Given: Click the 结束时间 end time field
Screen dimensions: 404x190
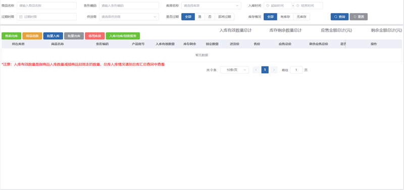Looking at the screenshot, I should click(x=308, y=6).
